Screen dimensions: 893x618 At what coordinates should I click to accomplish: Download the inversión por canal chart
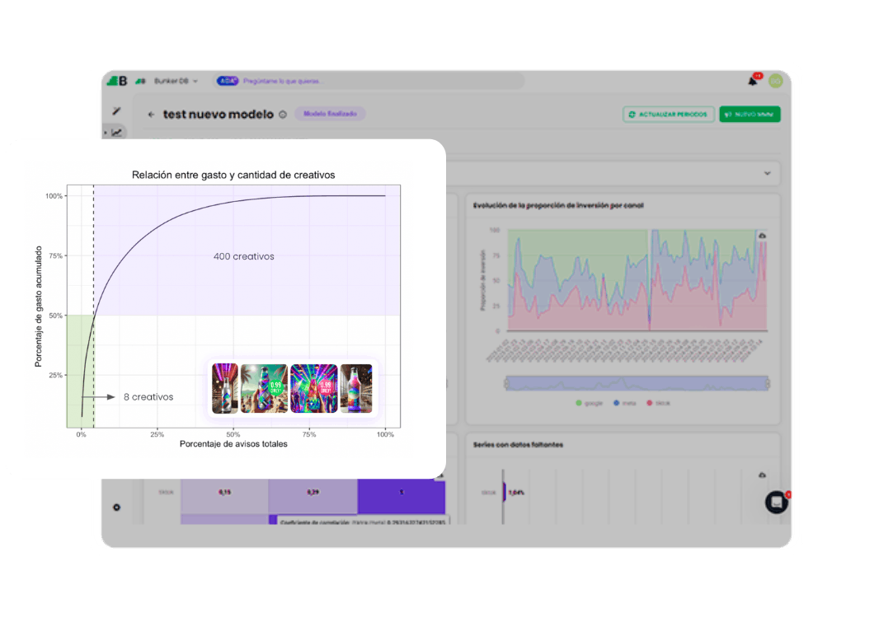(x=762, y=236)
